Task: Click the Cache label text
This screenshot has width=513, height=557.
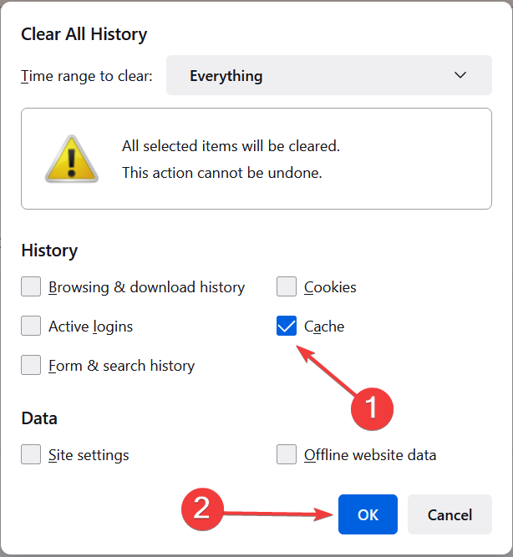Action: pyautogui.click(x=324, y=327)
